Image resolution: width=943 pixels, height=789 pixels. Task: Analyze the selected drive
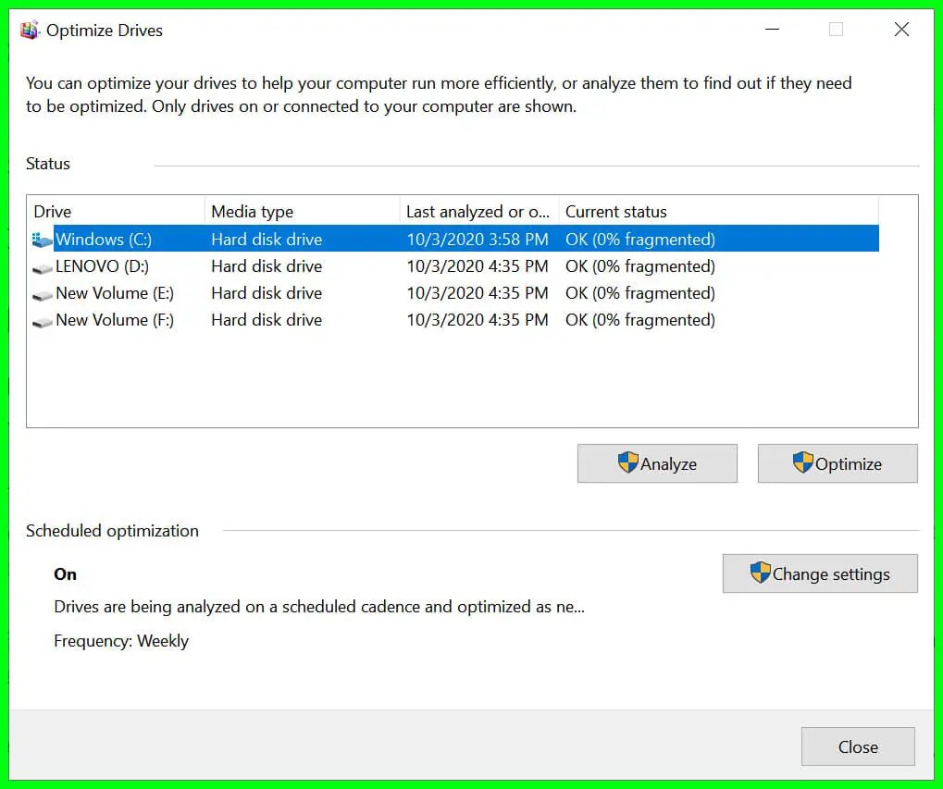coord(657,462)
